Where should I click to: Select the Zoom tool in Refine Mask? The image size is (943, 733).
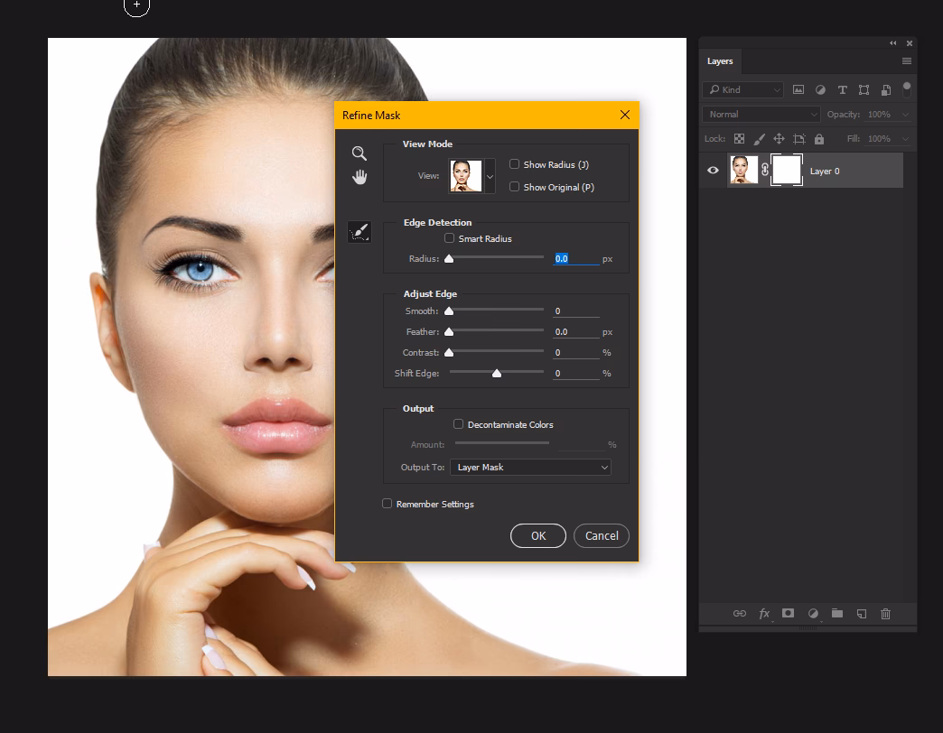point(359,153)
